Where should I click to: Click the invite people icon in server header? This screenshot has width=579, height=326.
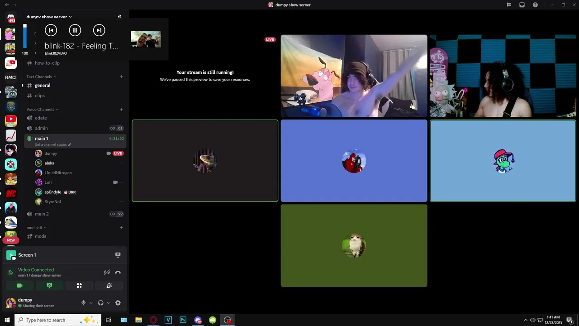[119, 17]
